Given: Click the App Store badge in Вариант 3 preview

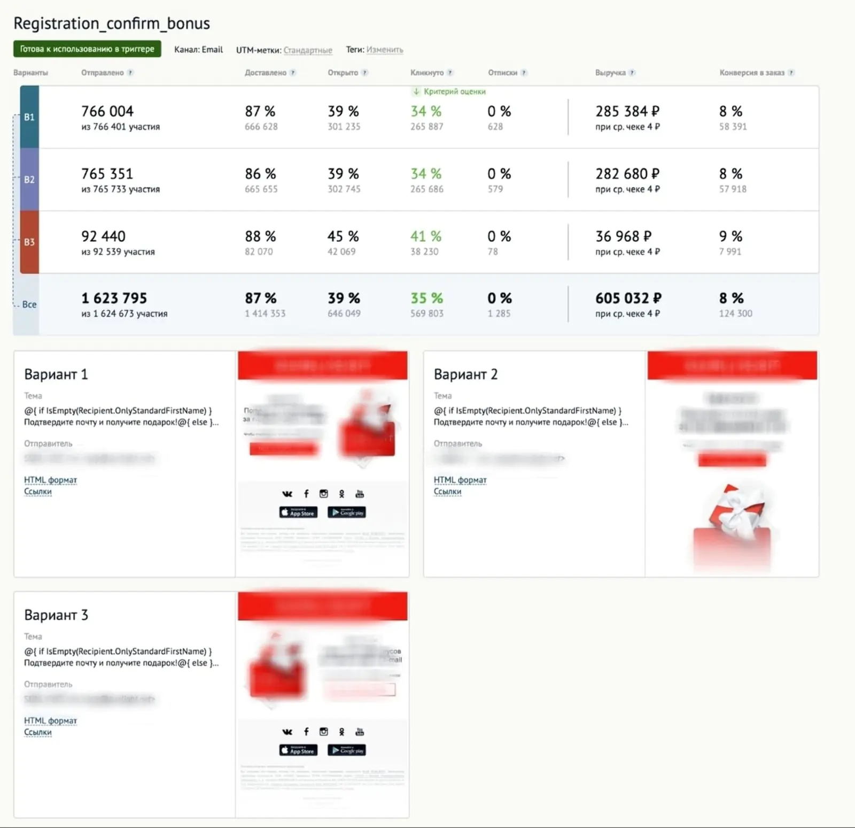Looking at the screenshot, I should tap(298, 750).
